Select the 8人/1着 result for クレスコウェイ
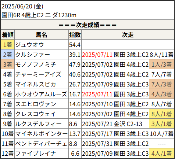Screen dimensions: 175x159 pos(161,114)
